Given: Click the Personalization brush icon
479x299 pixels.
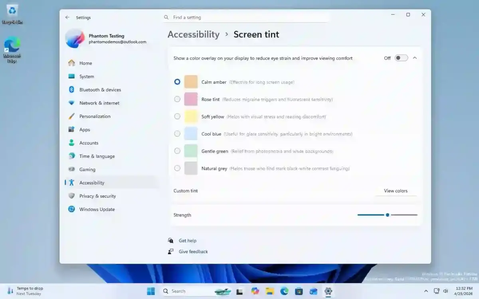Looking at the screenshot, I should [x=72, y=116].
